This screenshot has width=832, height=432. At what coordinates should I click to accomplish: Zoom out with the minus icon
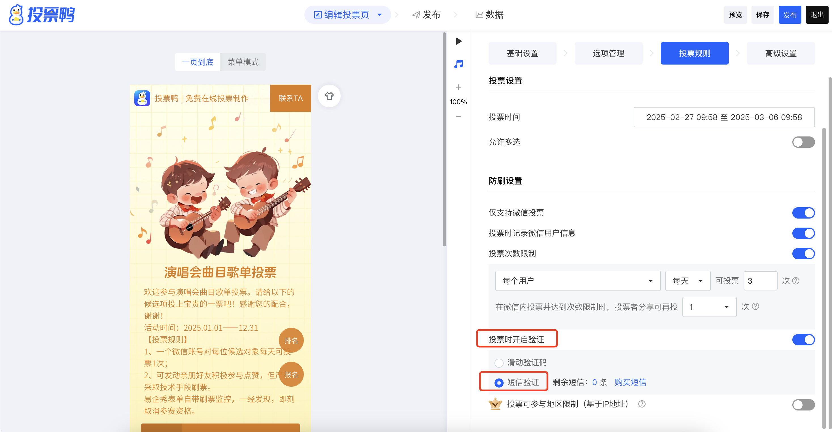[458, 116]
